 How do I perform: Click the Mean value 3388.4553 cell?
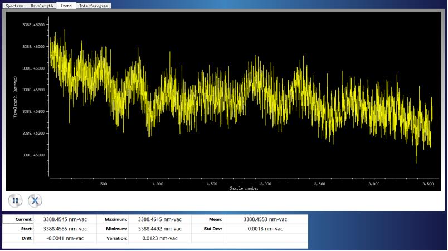(265, 219)
